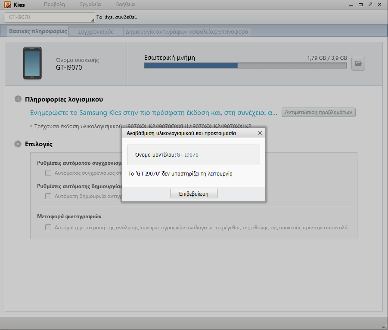Viewport: 388px width, 330px height.
Task: Click the internal memory usage bar
Action: (x=245, y=65)
